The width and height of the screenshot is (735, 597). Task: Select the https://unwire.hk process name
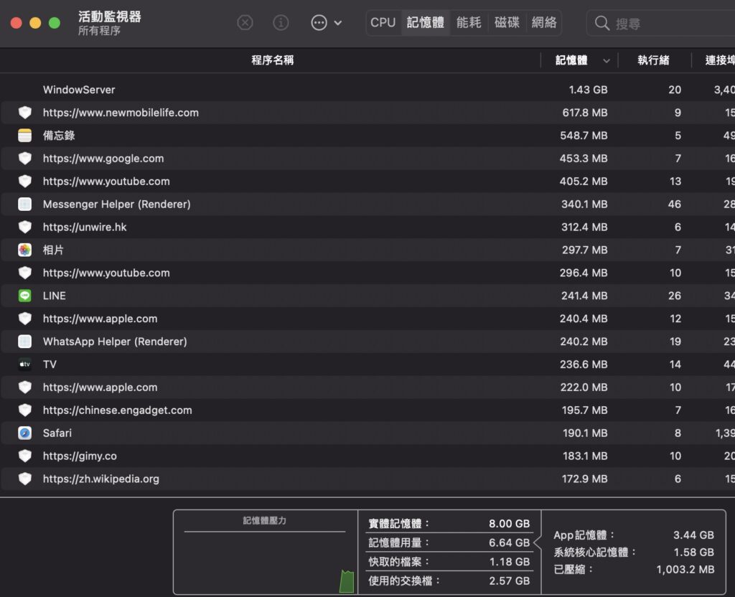85,227
